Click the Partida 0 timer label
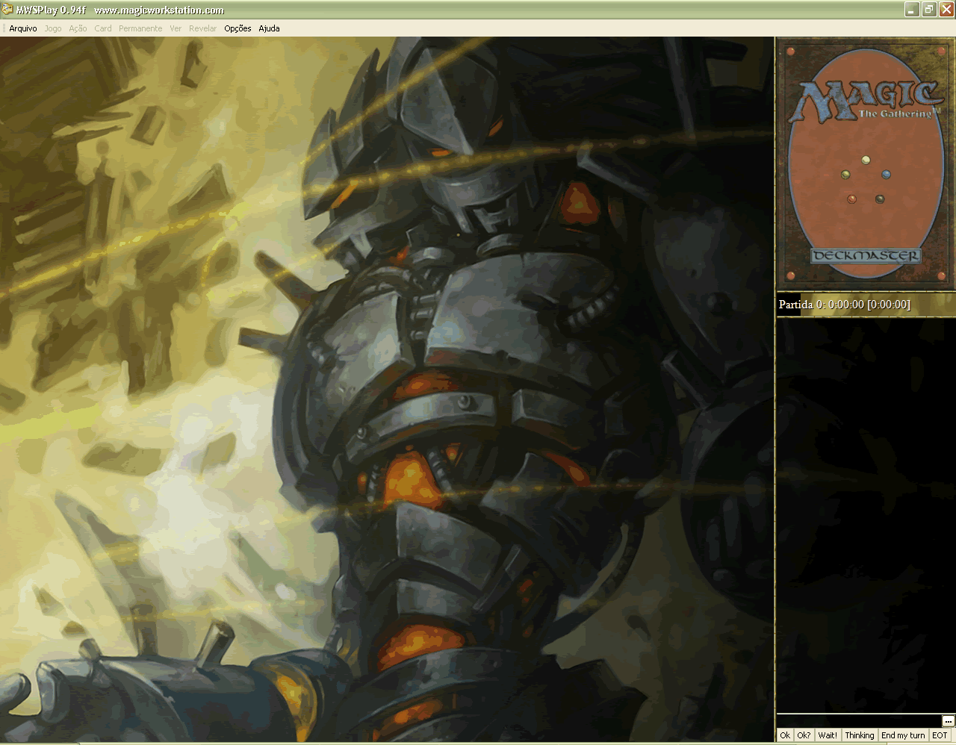Viewport: 956px width, 745px height. pyautogui.click(x=844, y=305)
